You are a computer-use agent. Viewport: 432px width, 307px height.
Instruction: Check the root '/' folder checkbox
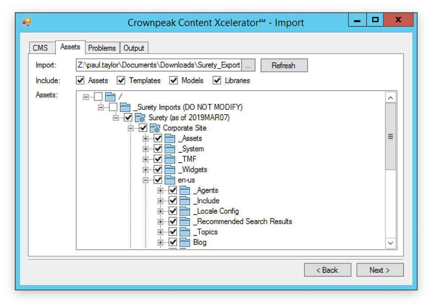[98, 96]
